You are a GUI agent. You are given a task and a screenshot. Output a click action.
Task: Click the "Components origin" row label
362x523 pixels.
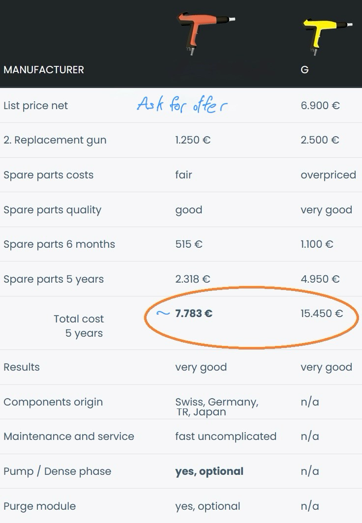click(53, 402)
